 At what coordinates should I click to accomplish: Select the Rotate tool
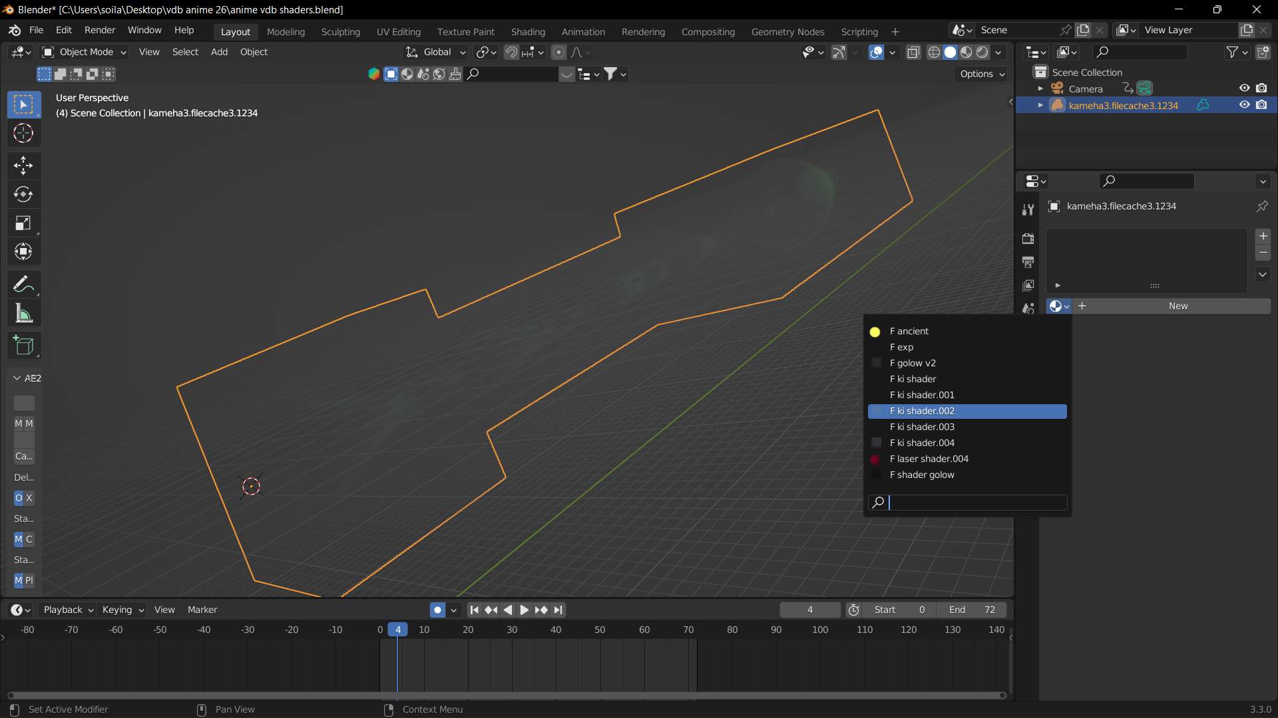tap(23, 194)
